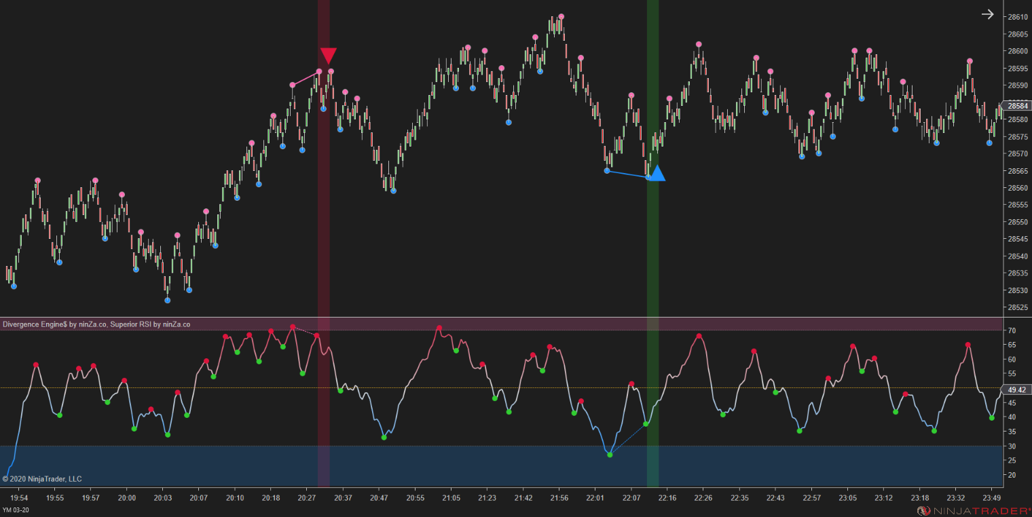Click the RSI value box showing 49.42
1032x517 pixels.
(x=1016, y=389)
